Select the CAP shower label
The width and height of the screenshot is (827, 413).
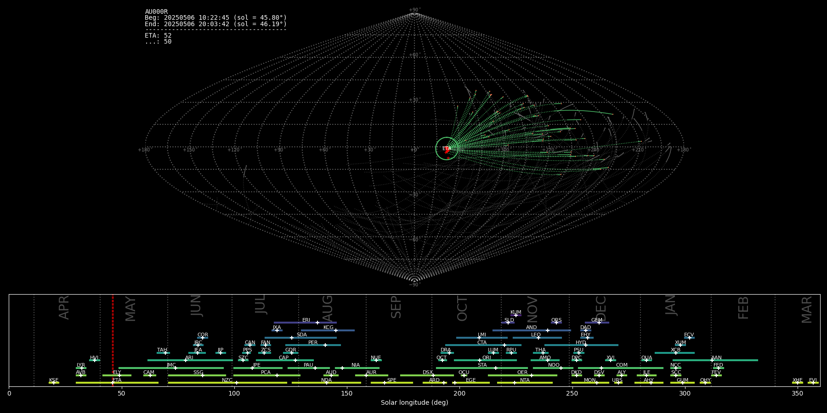pyautogui.click(x=284, y=358)
